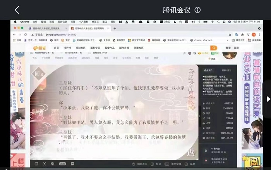
Task: Expand the bookmarks overflow chevron
Action: click(x=227, y=40)
